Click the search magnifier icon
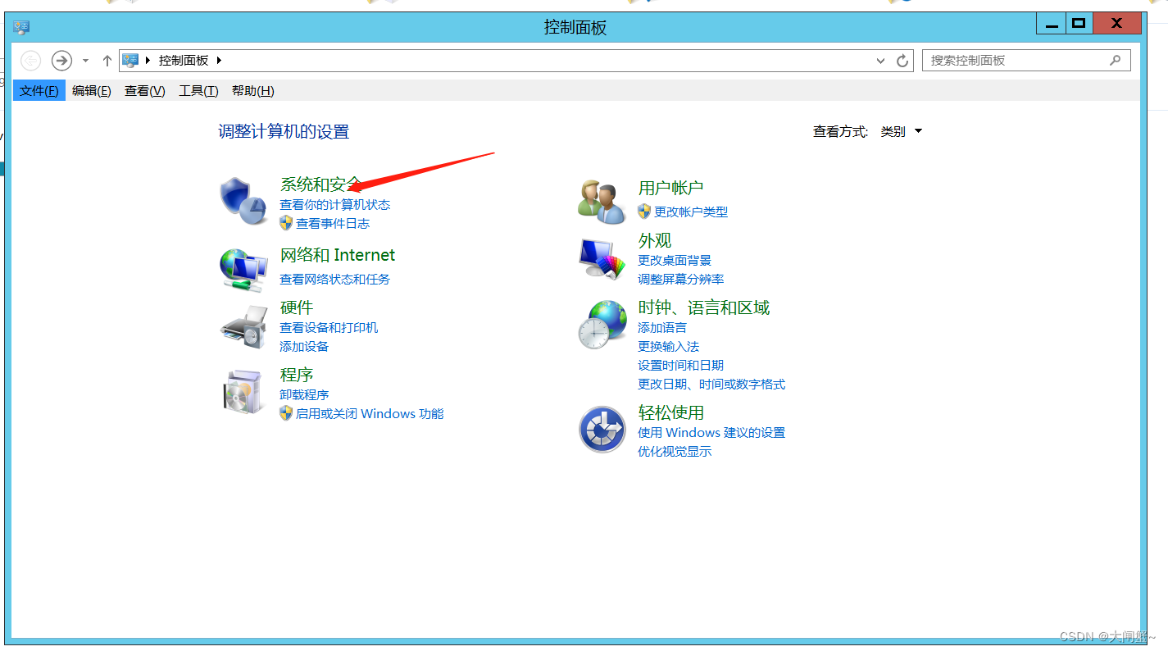Image resolution: width=1168 pixels, height=651 pixels. point(1115,60)
